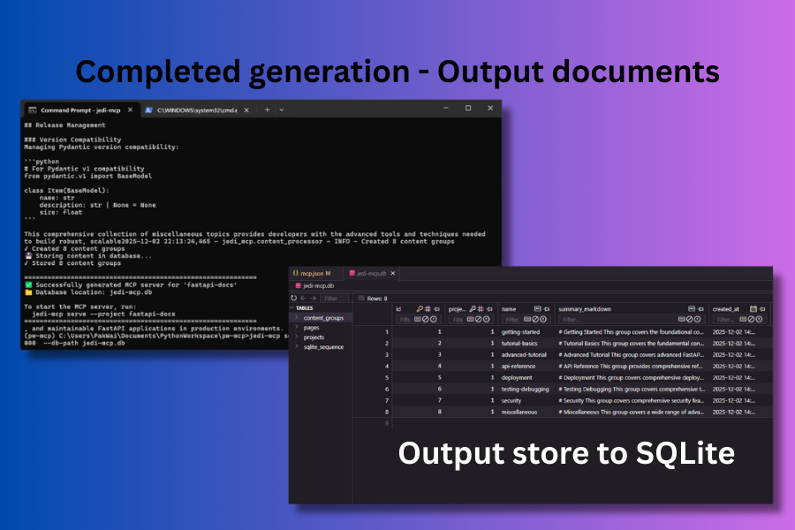Pin the id column

[436, 309]
